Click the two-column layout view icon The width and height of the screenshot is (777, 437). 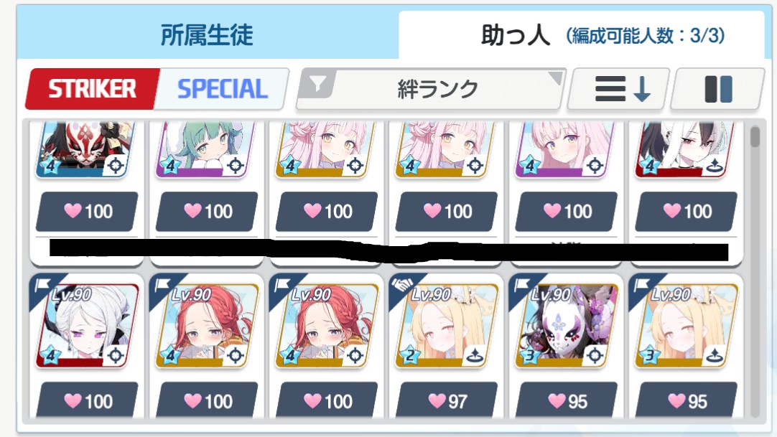pyautogui.click(x=718, y=89)
